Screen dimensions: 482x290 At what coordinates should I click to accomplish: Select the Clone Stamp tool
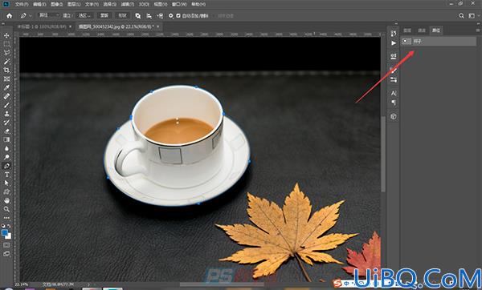click(x=6, y=114)
